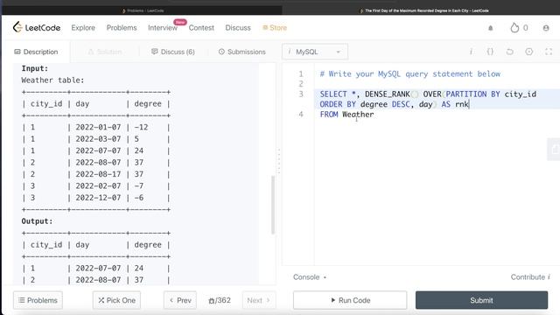Screen dimensions: 560x315
Task: Click the Contribute info icon
Action: point(549,277)
